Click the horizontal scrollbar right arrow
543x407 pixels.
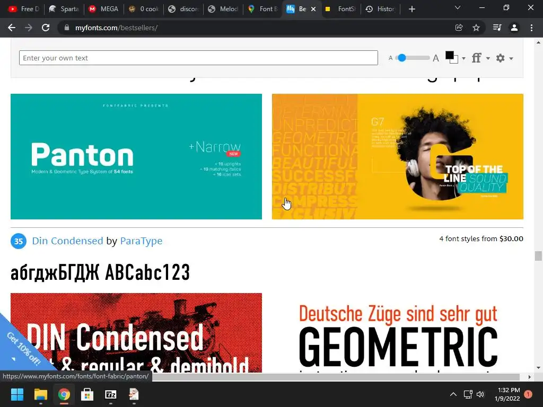(530, 377)
